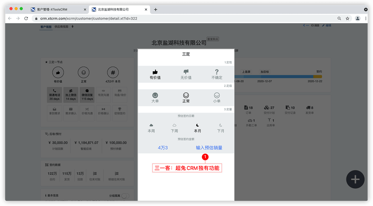Switch to 供应商视图 tab

62,26
